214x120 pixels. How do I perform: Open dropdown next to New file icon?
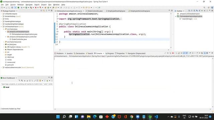4,7
